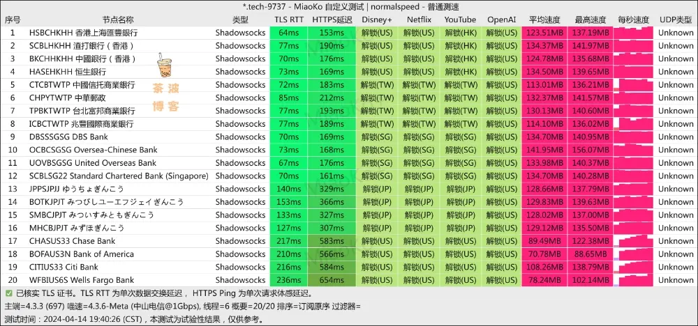698x326 pixels.
Task: Click the per-second speed graph for 中國信托商業銀行
Action: click(633, 85)
